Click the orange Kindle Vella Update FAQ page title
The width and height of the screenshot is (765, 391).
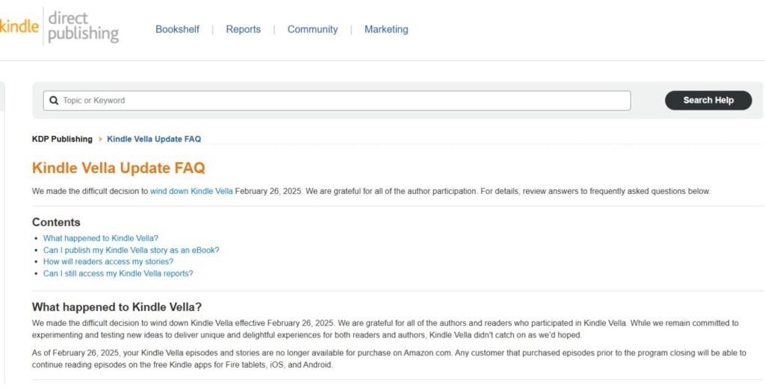[118, 168]
